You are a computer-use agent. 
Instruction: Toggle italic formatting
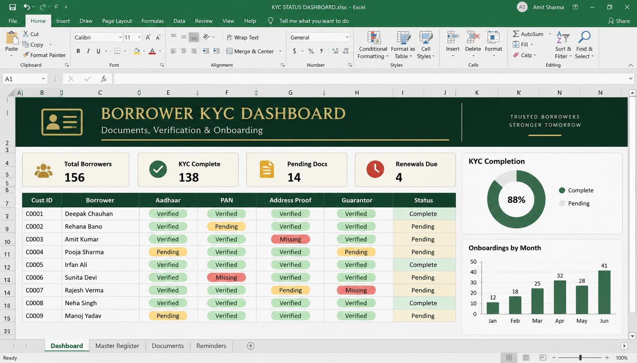[x=88, y=51]
